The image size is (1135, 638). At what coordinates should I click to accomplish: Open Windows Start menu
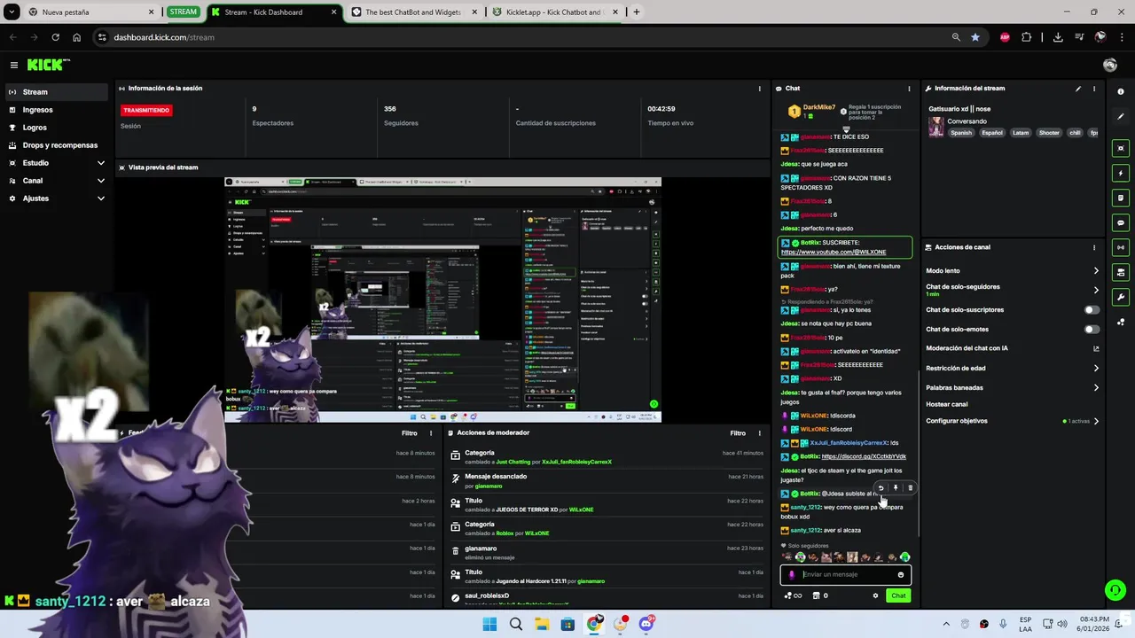pos(489,624)
